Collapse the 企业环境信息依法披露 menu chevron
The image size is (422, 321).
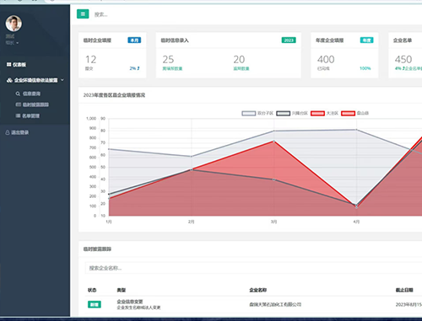pos(62,80)
